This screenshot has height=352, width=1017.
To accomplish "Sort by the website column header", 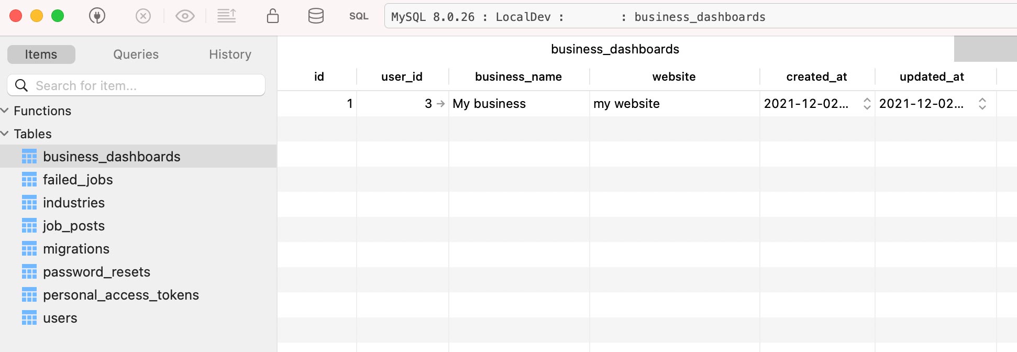I will 674,76.
